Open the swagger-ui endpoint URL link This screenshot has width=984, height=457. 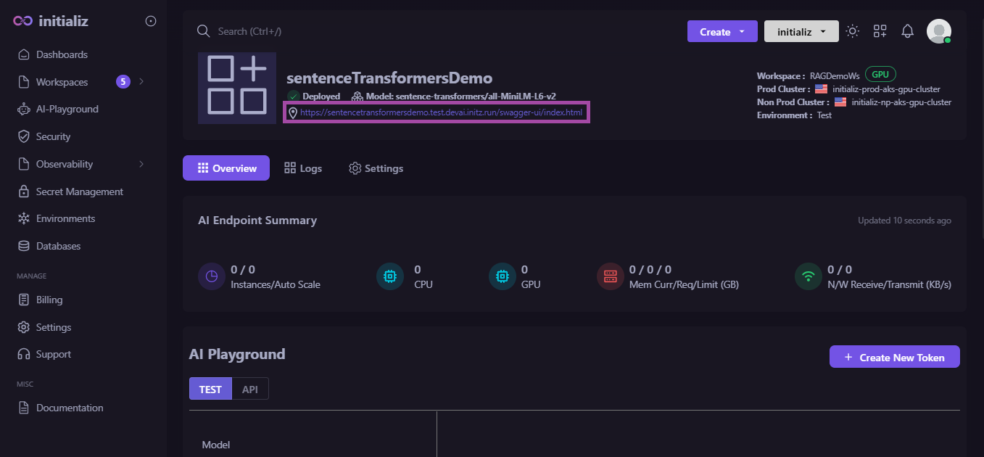[441, 112]
